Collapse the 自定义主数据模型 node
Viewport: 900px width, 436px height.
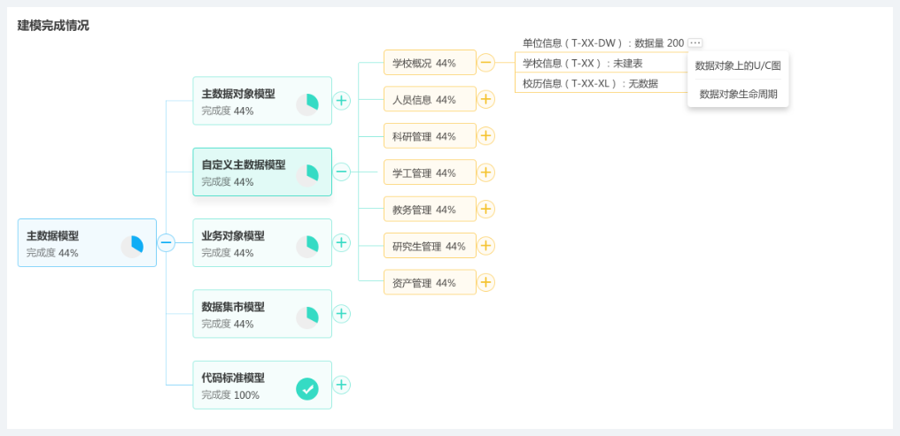pyautogui.click(x=342, y=172)
